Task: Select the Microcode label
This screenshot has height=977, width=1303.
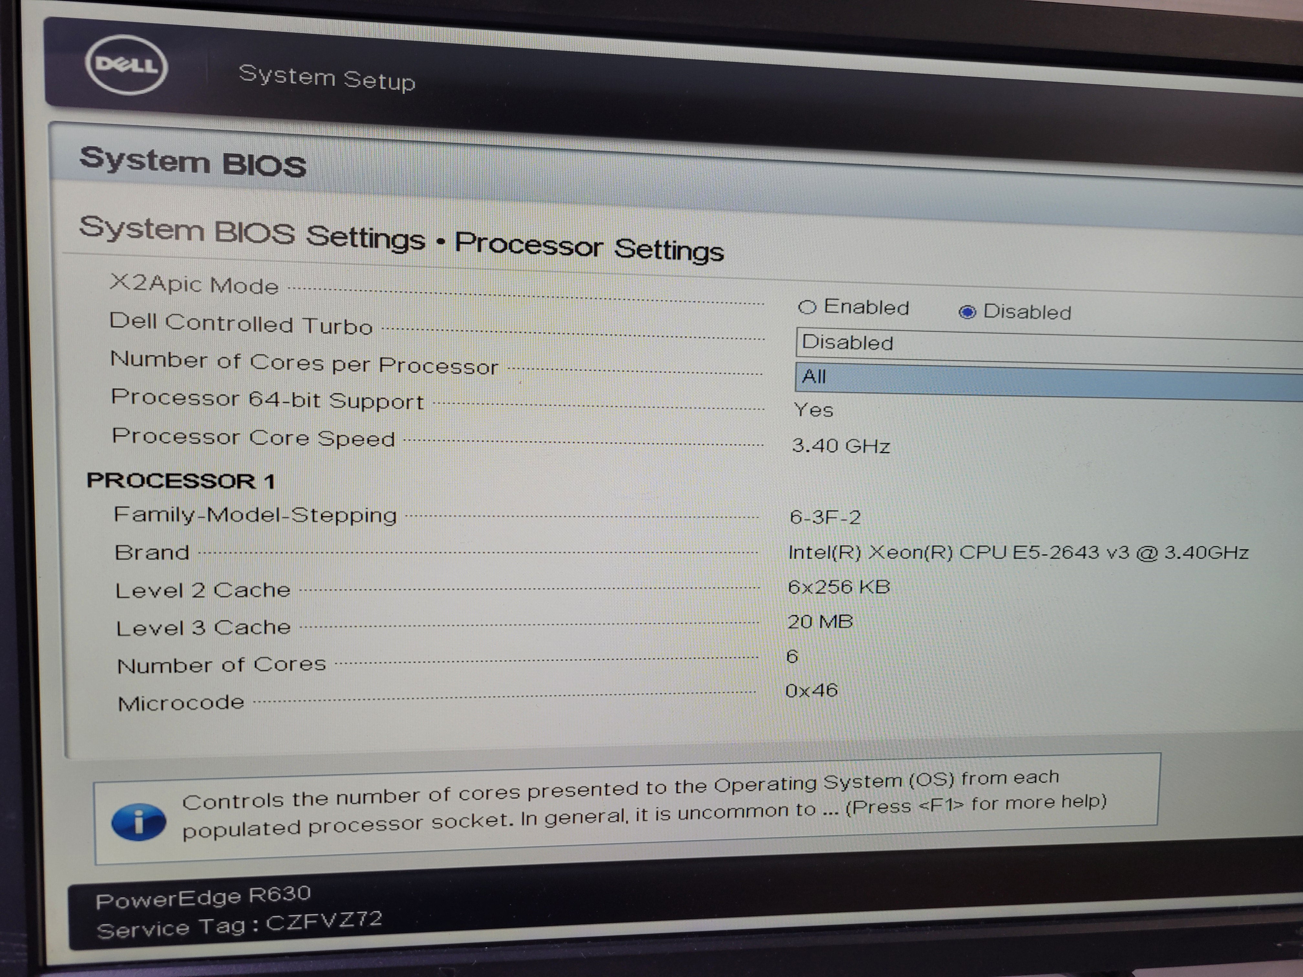Action: click(x=181, y=703)
